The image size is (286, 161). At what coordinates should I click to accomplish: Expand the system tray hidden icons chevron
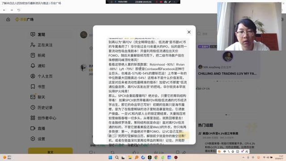tap(243, 157)
